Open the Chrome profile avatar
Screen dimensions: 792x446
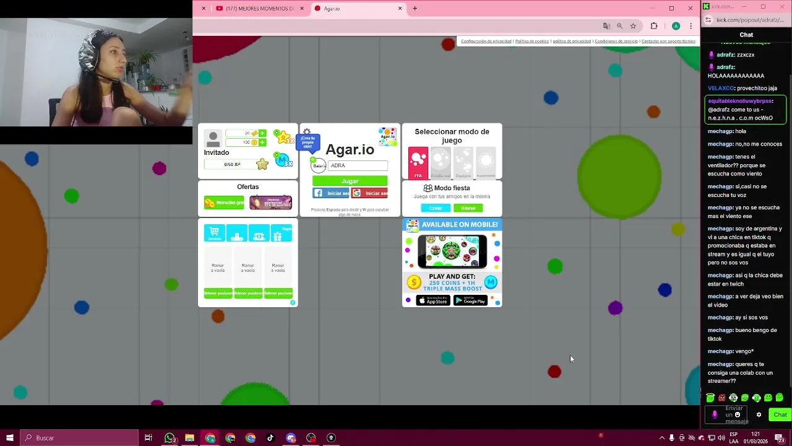pyautogui.click(x=676, y=26)
